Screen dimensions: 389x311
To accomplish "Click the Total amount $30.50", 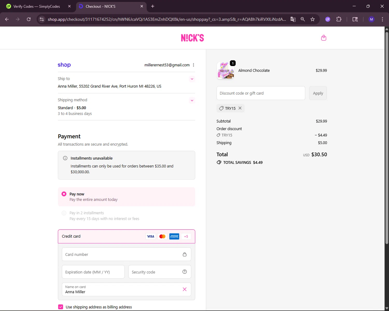I will (x=319, y=154).
